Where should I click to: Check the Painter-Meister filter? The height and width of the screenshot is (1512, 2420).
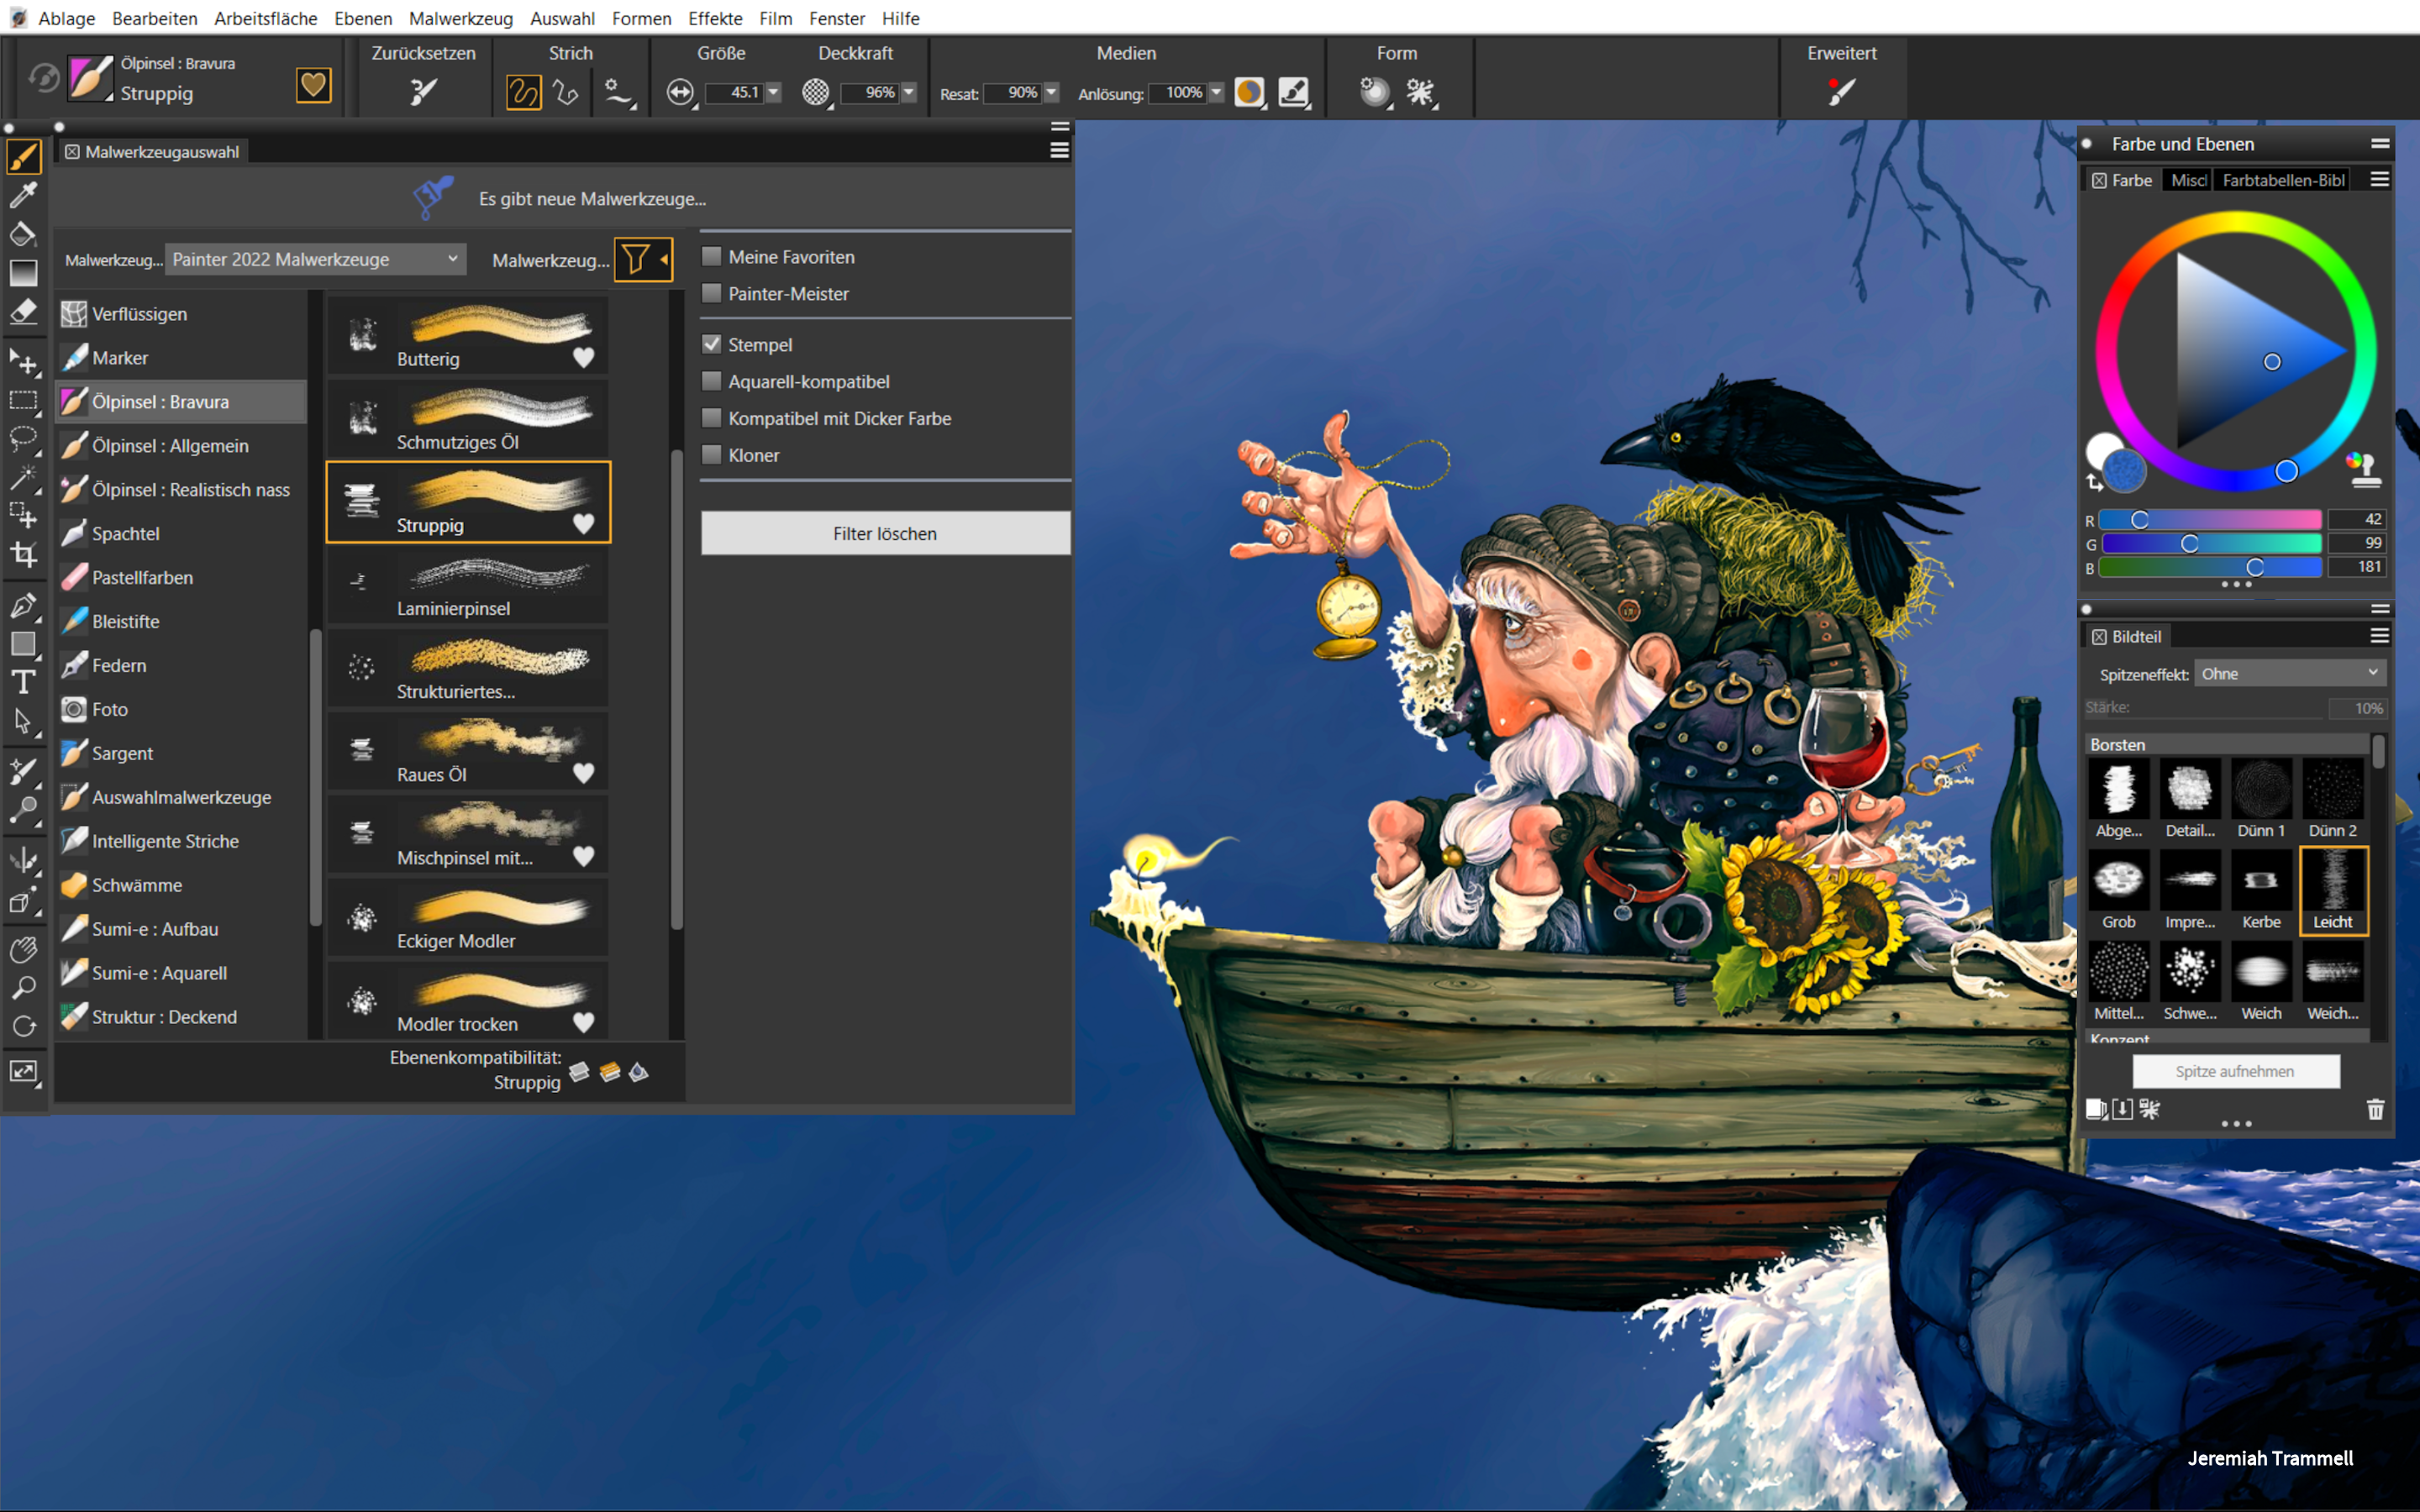[x=711, y=293]
